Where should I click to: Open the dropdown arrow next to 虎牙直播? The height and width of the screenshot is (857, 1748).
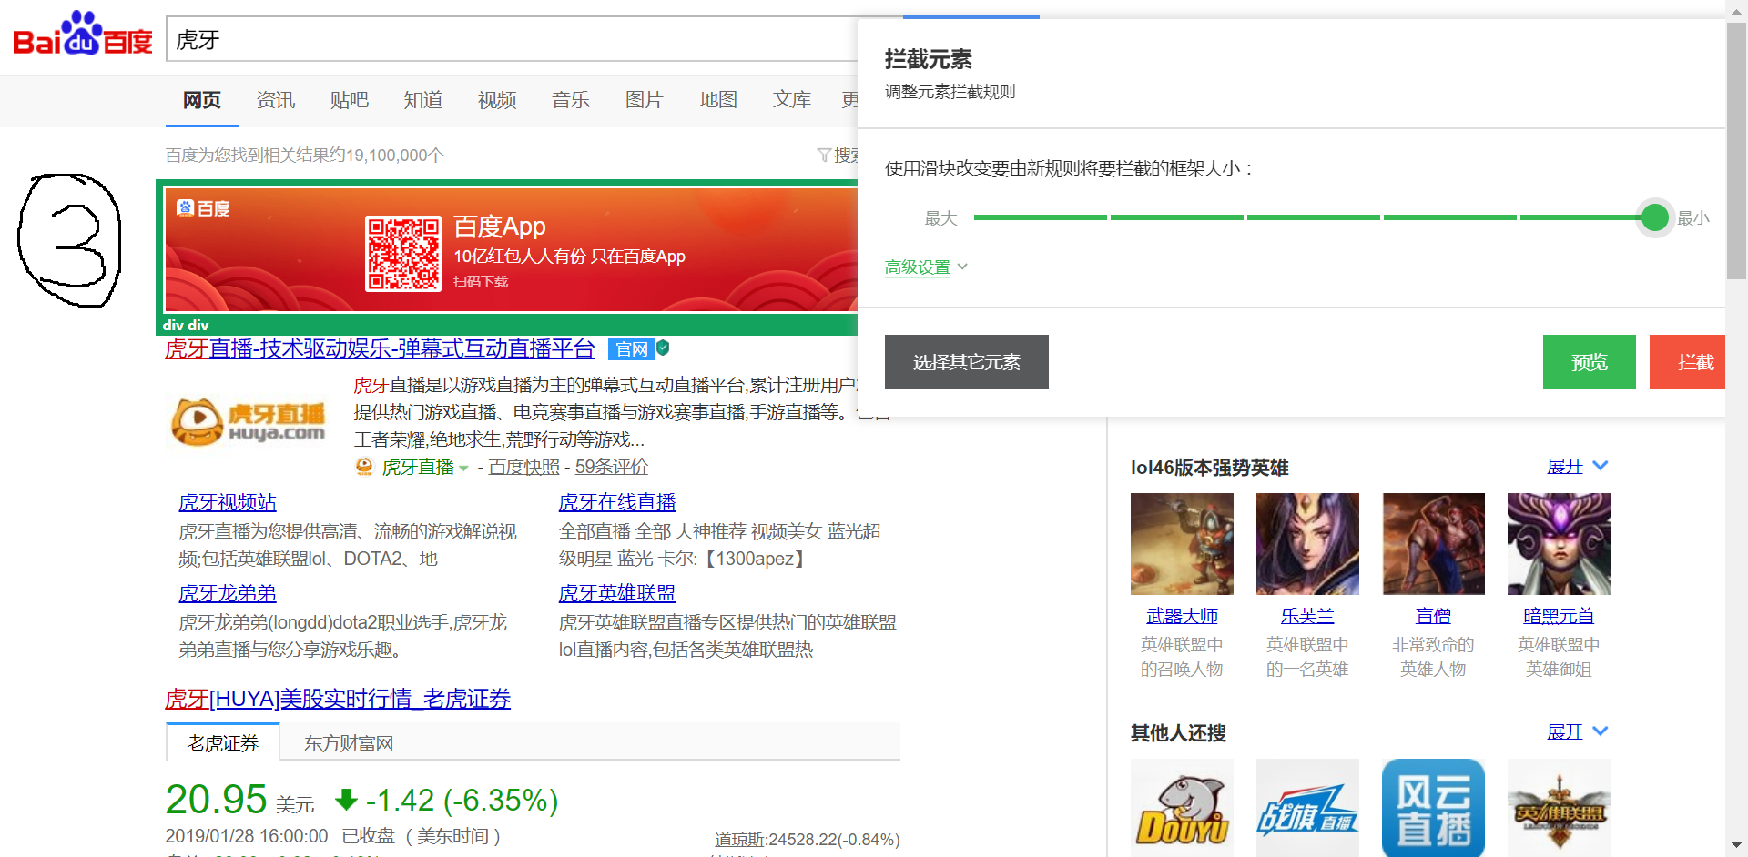click(463, 468)
